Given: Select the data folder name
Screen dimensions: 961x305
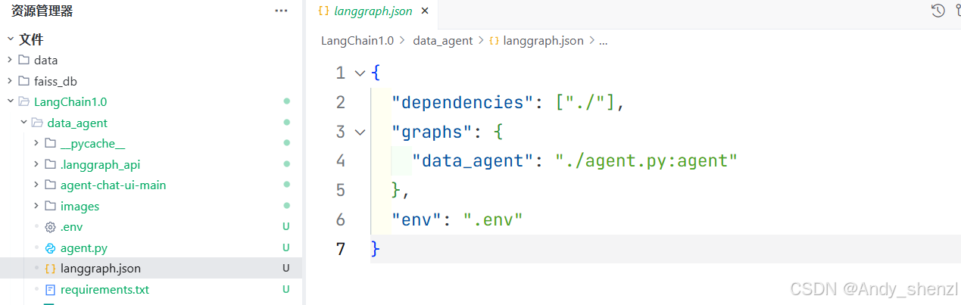Looking at the screenshot, I should point(45,60).
